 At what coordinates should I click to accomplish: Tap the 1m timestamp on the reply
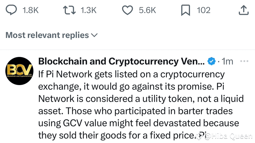[x=228, y=62]
